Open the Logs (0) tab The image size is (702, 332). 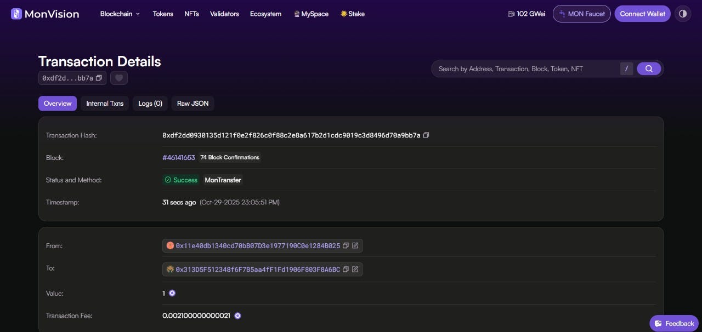click(x=150, y=104)
